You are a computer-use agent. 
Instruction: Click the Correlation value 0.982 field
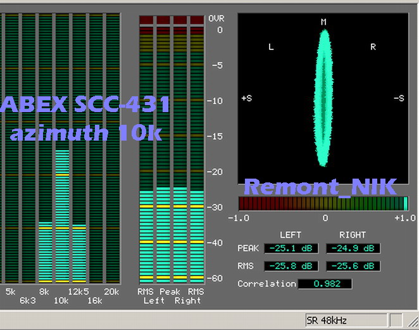point(325,284)
